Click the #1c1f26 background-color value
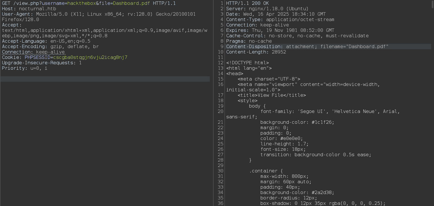The image size is (434, 206). tap(323, 122)
